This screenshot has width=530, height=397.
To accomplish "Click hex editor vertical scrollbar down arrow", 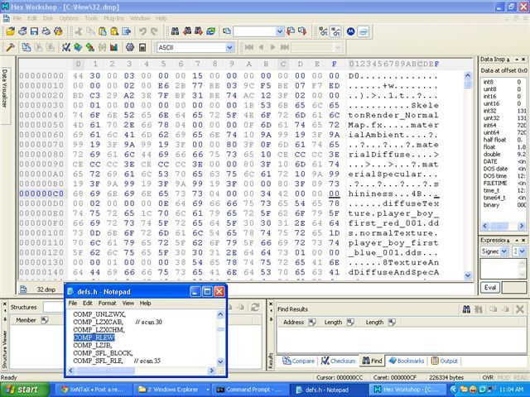I will point(469,275).
